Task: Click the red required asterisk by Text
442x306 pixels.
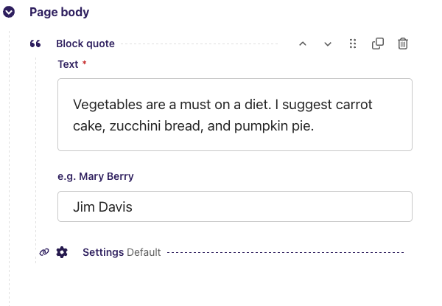Action: click(84, 63)
